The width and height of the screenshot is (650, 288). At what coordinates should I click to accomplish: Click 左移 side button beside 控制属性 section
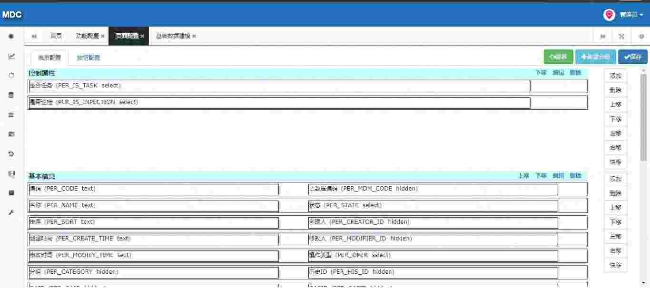click(x=616, y=134)
